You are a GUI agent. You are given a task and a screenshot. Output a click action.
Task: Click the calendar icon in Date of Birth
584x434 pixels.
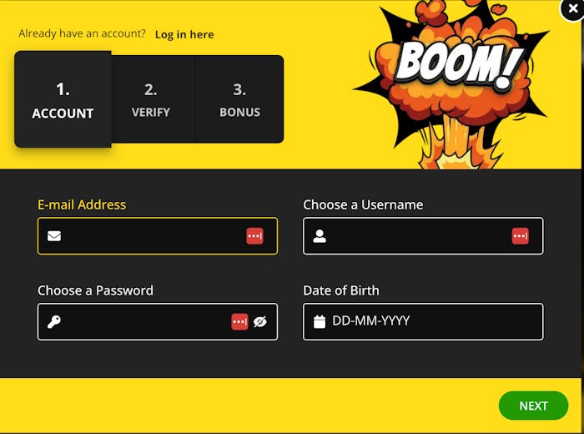320,321
